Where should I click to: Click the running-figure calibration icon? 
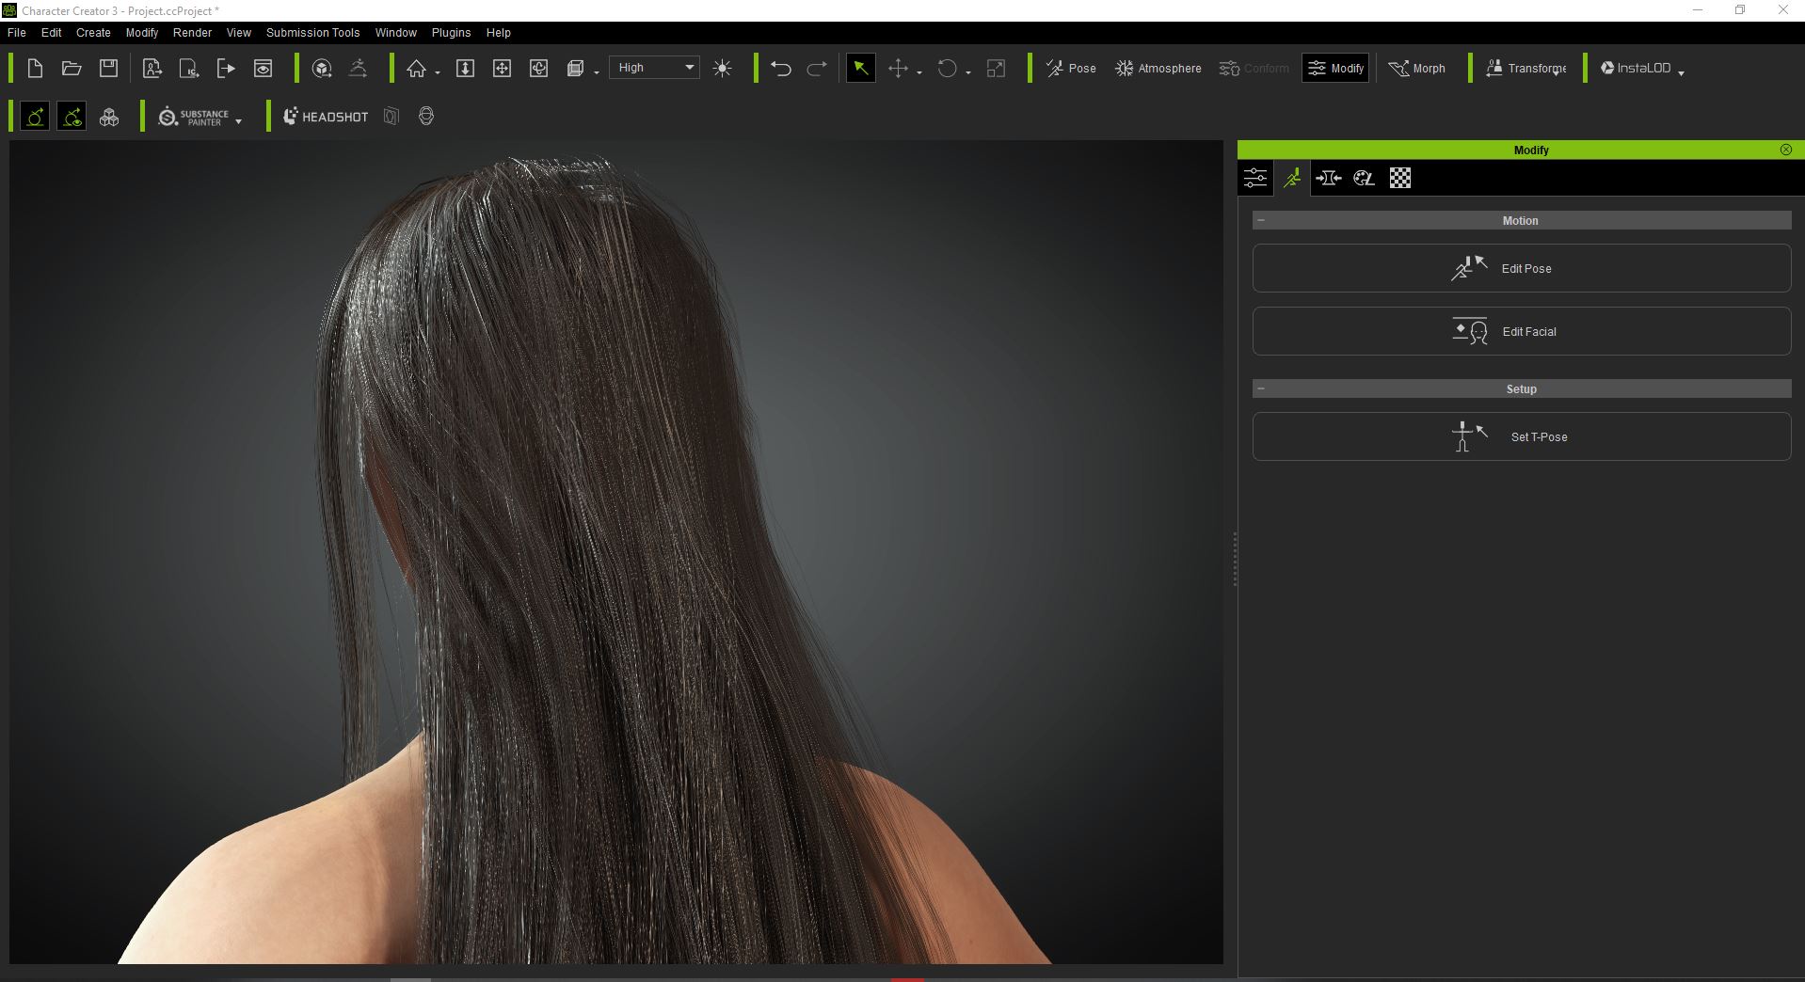(x=359, y=68)
